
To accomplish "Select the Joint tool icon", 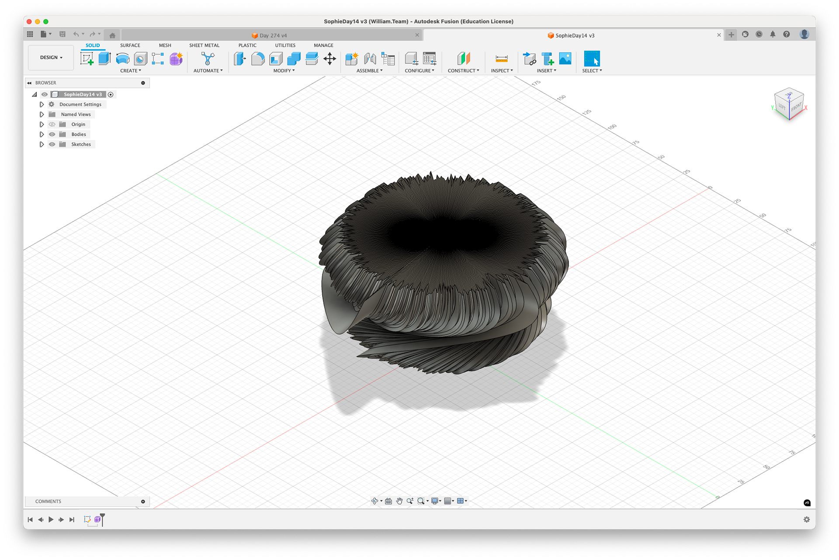I will pyautogui.click(x=370, y=58).
